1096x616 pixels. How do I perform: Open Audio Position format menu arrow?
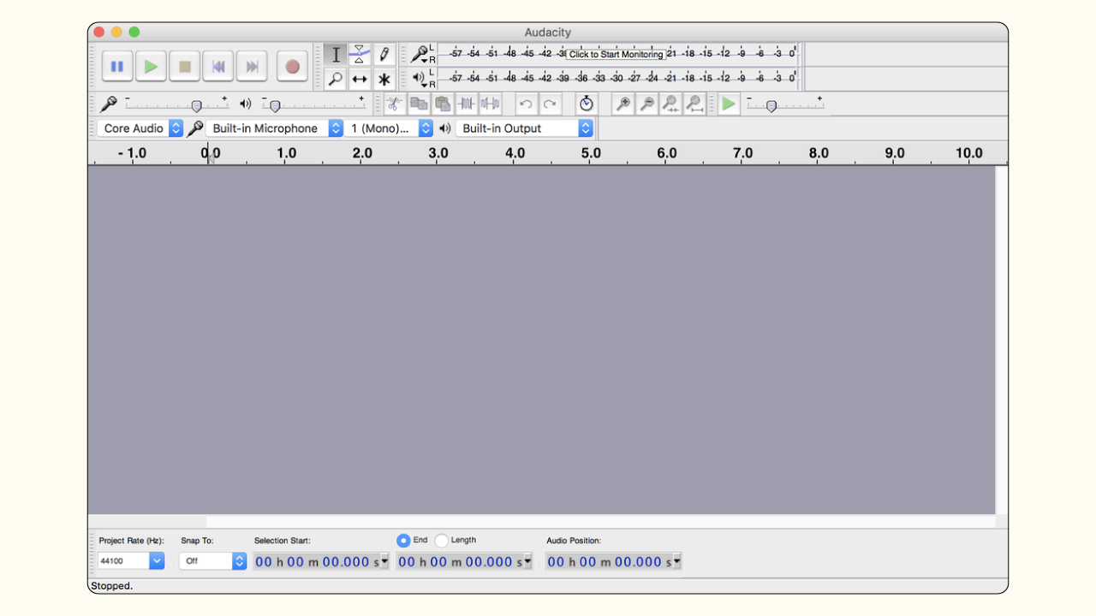point(677,562)
